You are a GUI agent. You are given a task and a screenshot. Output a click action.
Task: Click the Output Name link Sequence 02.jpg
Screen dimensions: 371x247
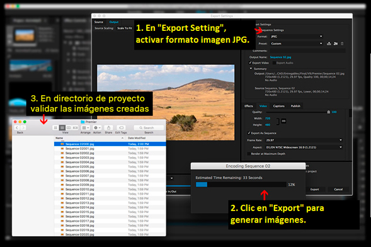280,57
